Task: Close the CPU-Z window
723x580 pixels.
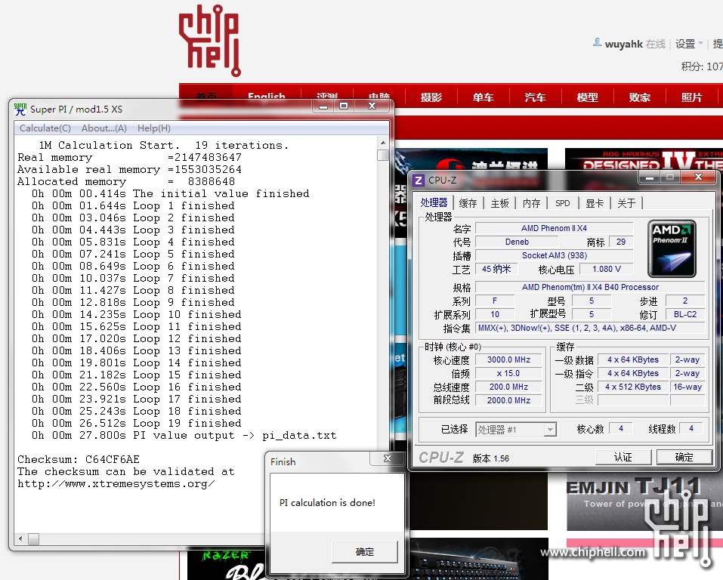Action: (698, 177)
